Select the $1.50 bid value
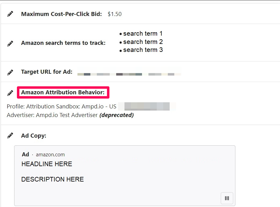The height and width of the screenshot is (207, 280). tap(115, 14)
